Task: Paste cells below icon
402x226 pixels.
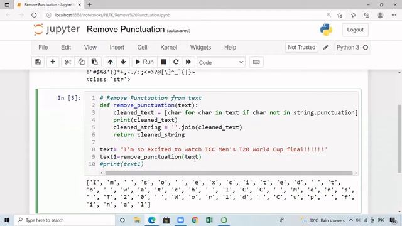Action: [95, 62]
